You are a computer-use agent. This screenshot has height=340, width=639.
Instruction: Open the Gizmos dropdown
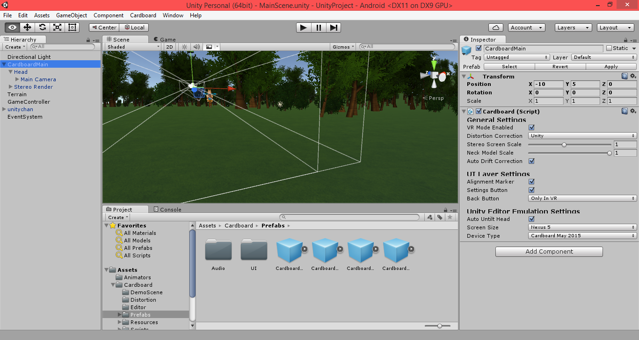point(343,47)
